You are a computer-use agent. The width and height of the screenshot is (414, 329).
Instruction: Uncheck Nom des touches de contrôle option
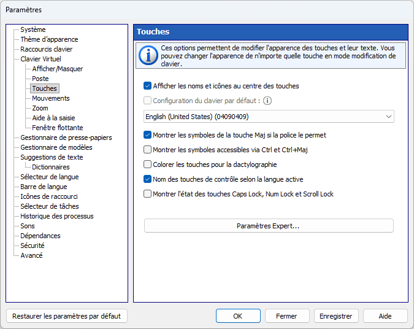pyautogui.click(x=147, y=179)
